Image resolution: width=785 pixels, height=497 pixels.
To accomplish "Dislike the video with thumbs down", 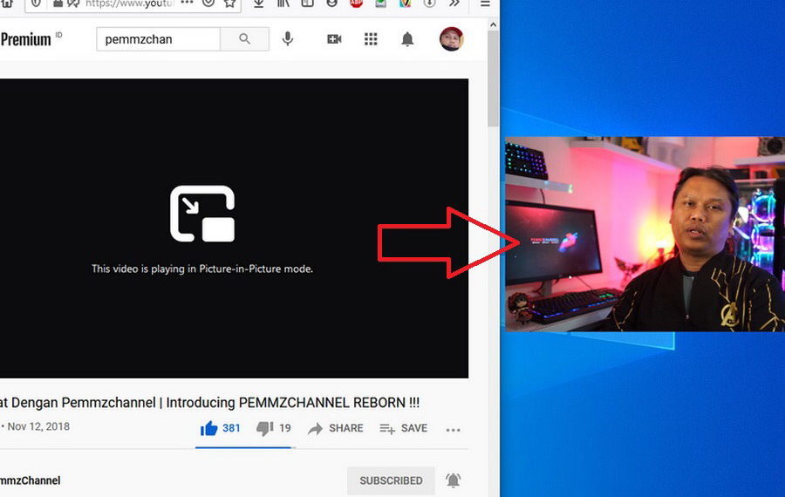I will 265,428.
